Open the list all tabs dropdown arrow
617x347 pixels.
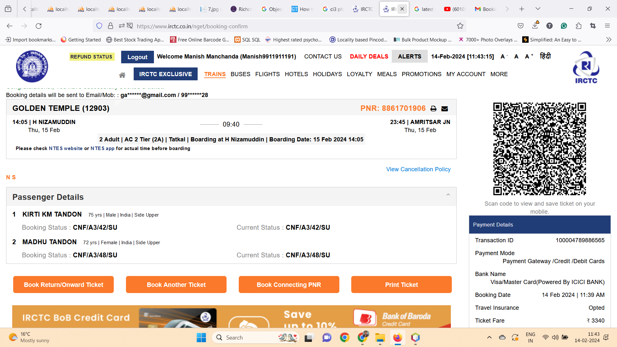click(x=538, y=9)
